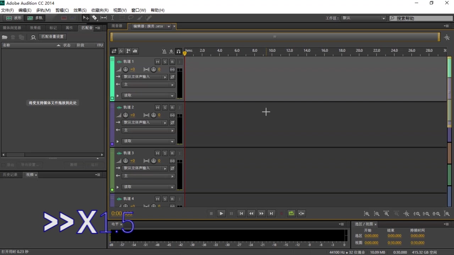Switch to 媒体浏览器 tab

point(12,28)
